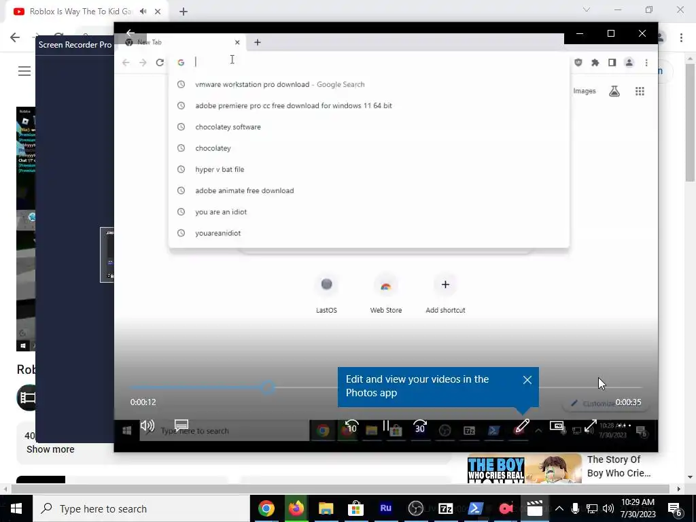The height and width of the screenshot is (522, 696).
Task: Click the YouTube page vertical scrollbar
Action: pos(690,122)
